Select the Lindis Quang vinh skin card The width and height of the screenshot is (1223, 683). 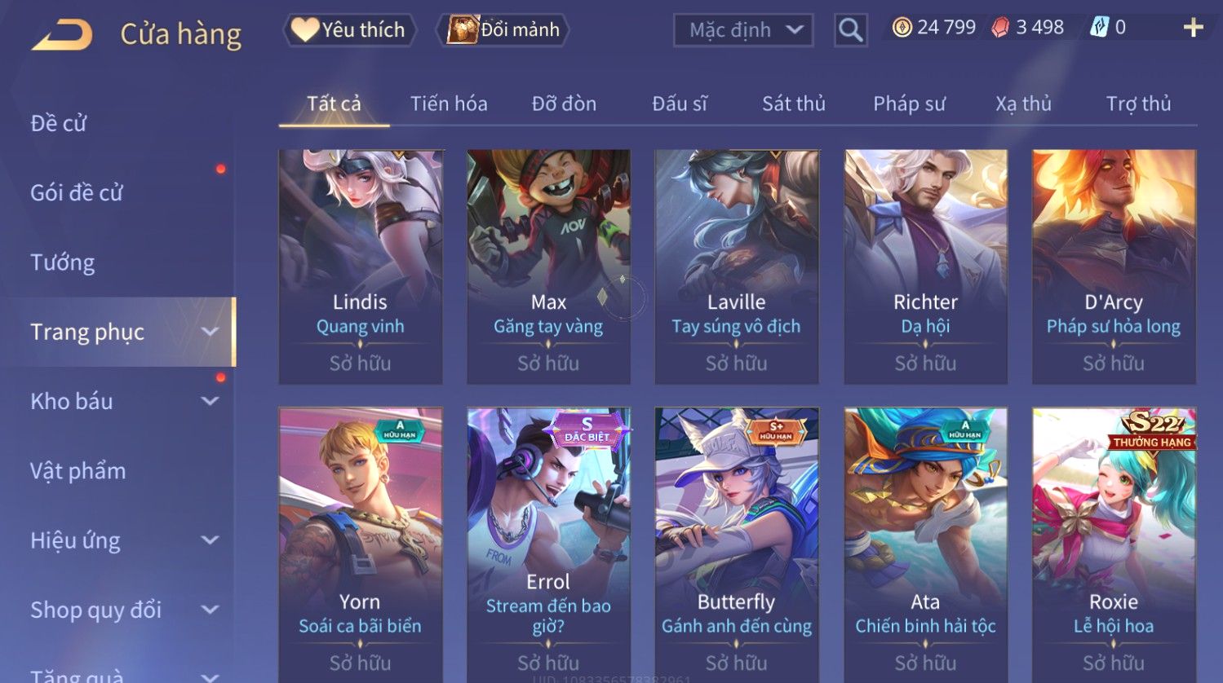coord(361,267)
